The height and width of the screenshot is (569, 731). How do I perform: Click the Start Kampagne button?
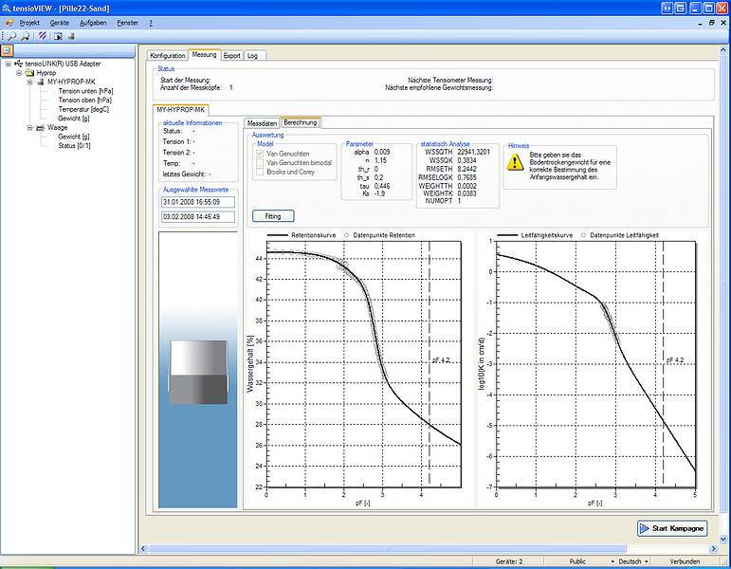[x=672, y=528]
